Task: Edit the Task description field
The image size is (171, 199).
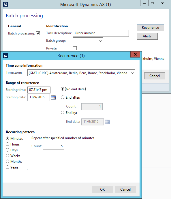Action: pyautogui.click(x=101, y=33)
